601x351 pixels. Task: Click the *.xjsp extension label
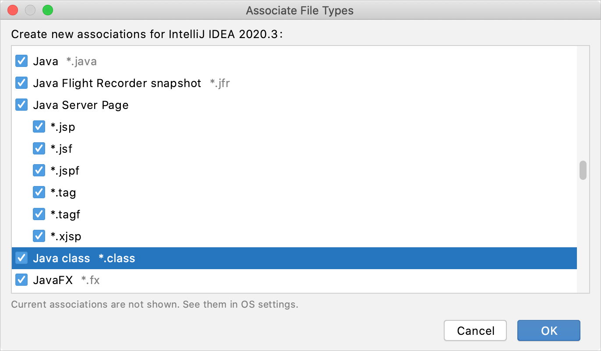click(66, 237)
